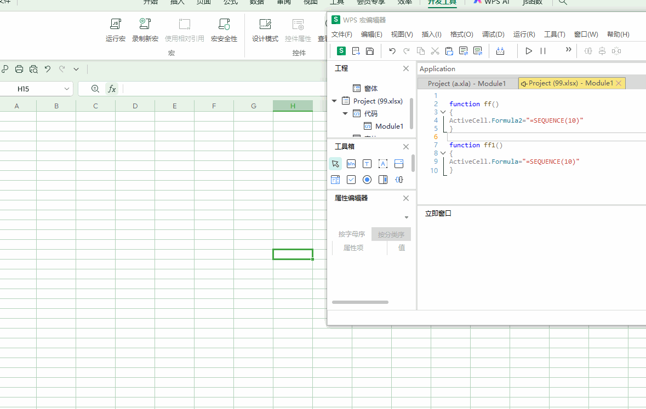This screenshot has height=409, width=646.
Task: Click the copy icon in editor toolbar
Action: pos(421,51)
